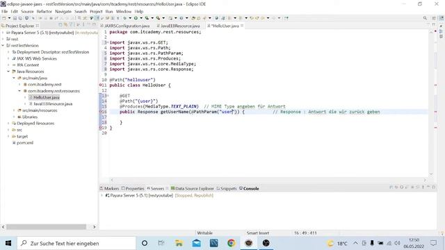Screen dimensions: 445x250
Task: Collapse the Java Resources node
Action: pyautogui.click(x=8, y=72)
